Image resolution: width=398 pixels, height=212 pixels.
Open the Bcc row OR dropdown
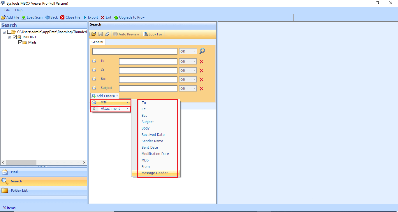pos(188,80)
